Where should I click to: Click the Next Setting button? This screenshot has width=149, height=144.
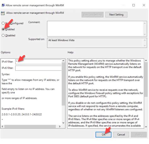click(116, 14)
